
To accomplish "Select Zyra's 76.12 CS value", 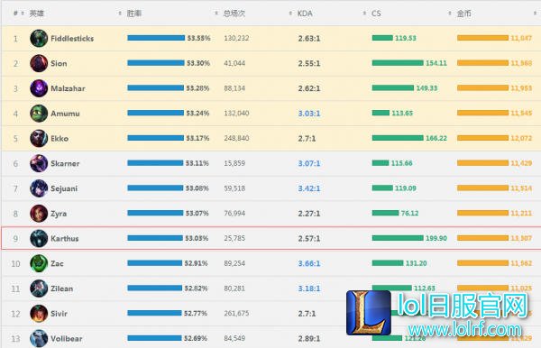I will [409, 213].
